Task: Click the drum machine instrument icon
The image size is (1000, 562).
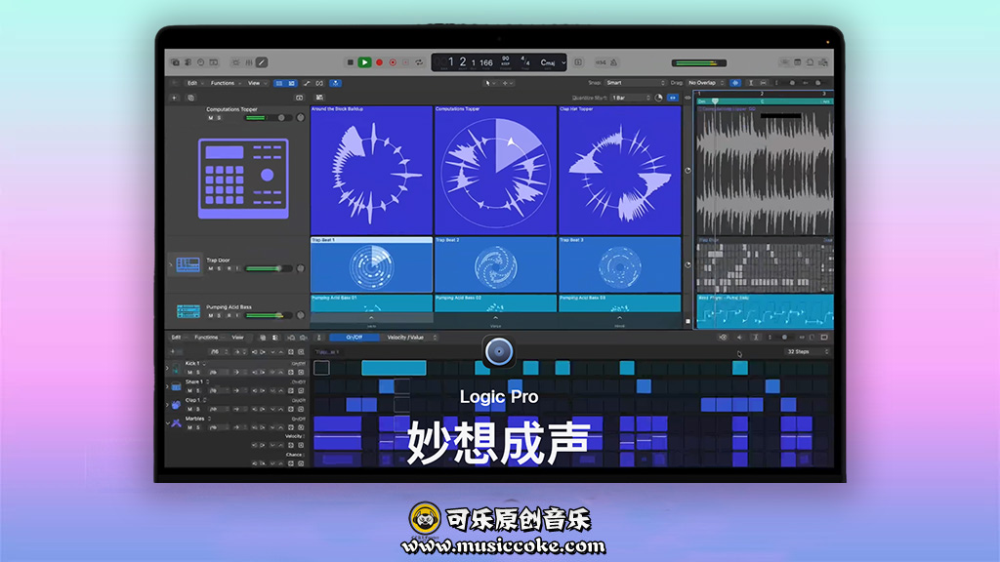Action: pyautogui.click(x=244, y=177)
